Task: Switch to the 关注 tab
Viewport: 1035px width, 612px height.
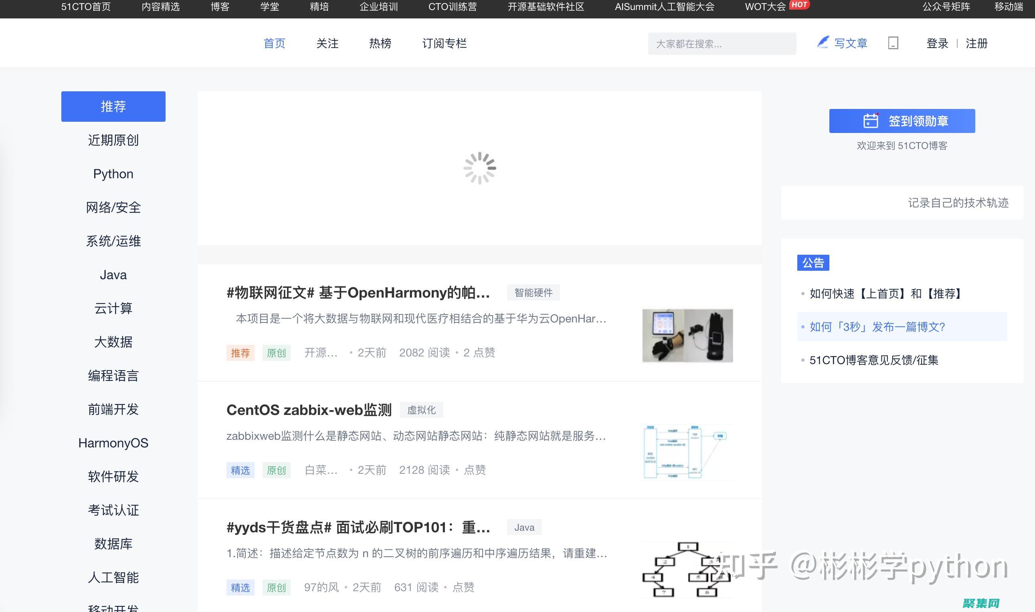Action: coord(327,43)
